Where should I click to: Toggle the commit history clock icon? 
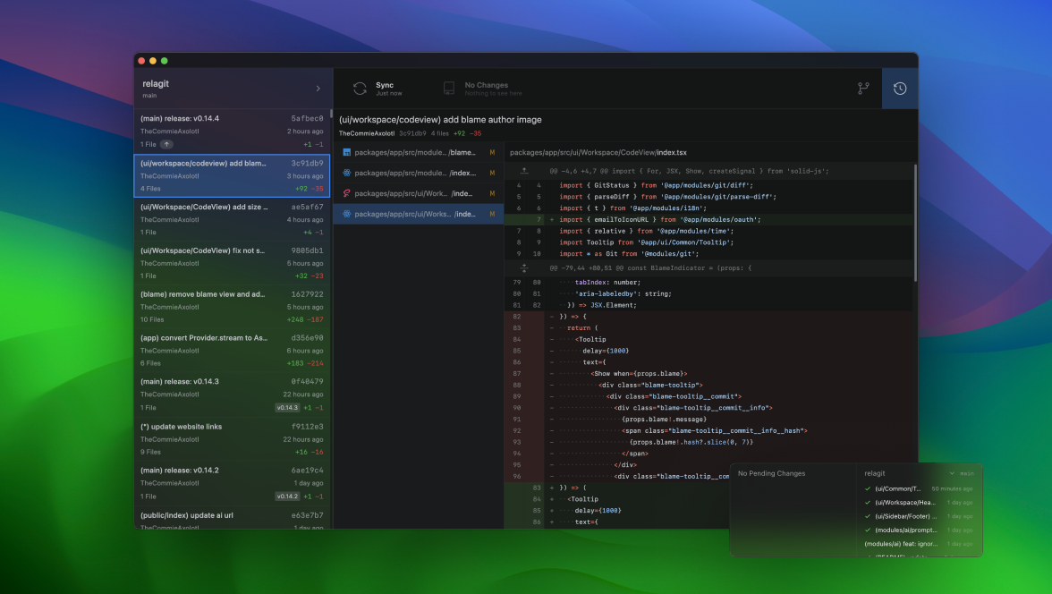[x=900, y=89]
